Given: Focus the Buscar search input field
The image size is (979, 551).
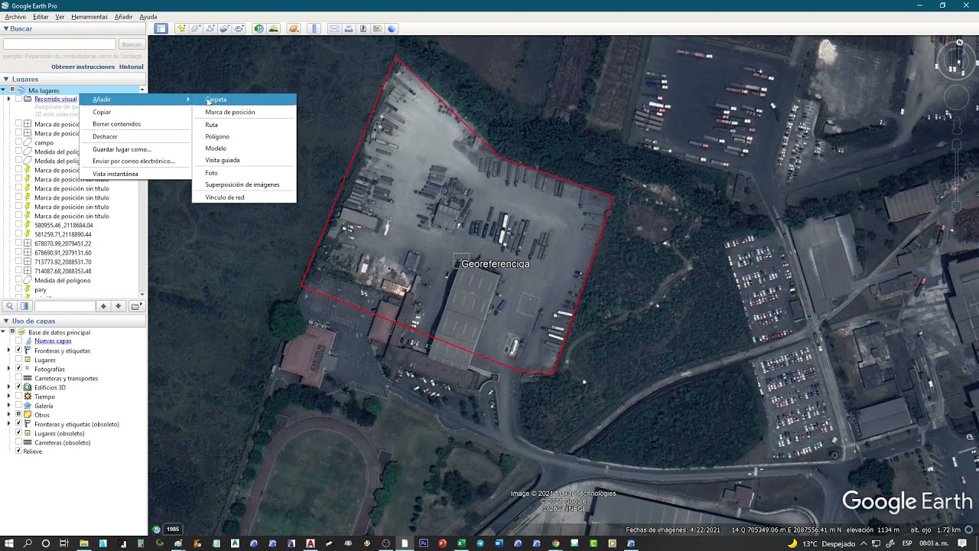Looking at the screenshot, I should click(x=60, y=44).
